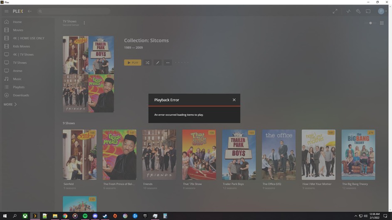The height and width of the screenshot is (220, 392).
Task: Click the taskbar clock
Action: coord(375,216)
